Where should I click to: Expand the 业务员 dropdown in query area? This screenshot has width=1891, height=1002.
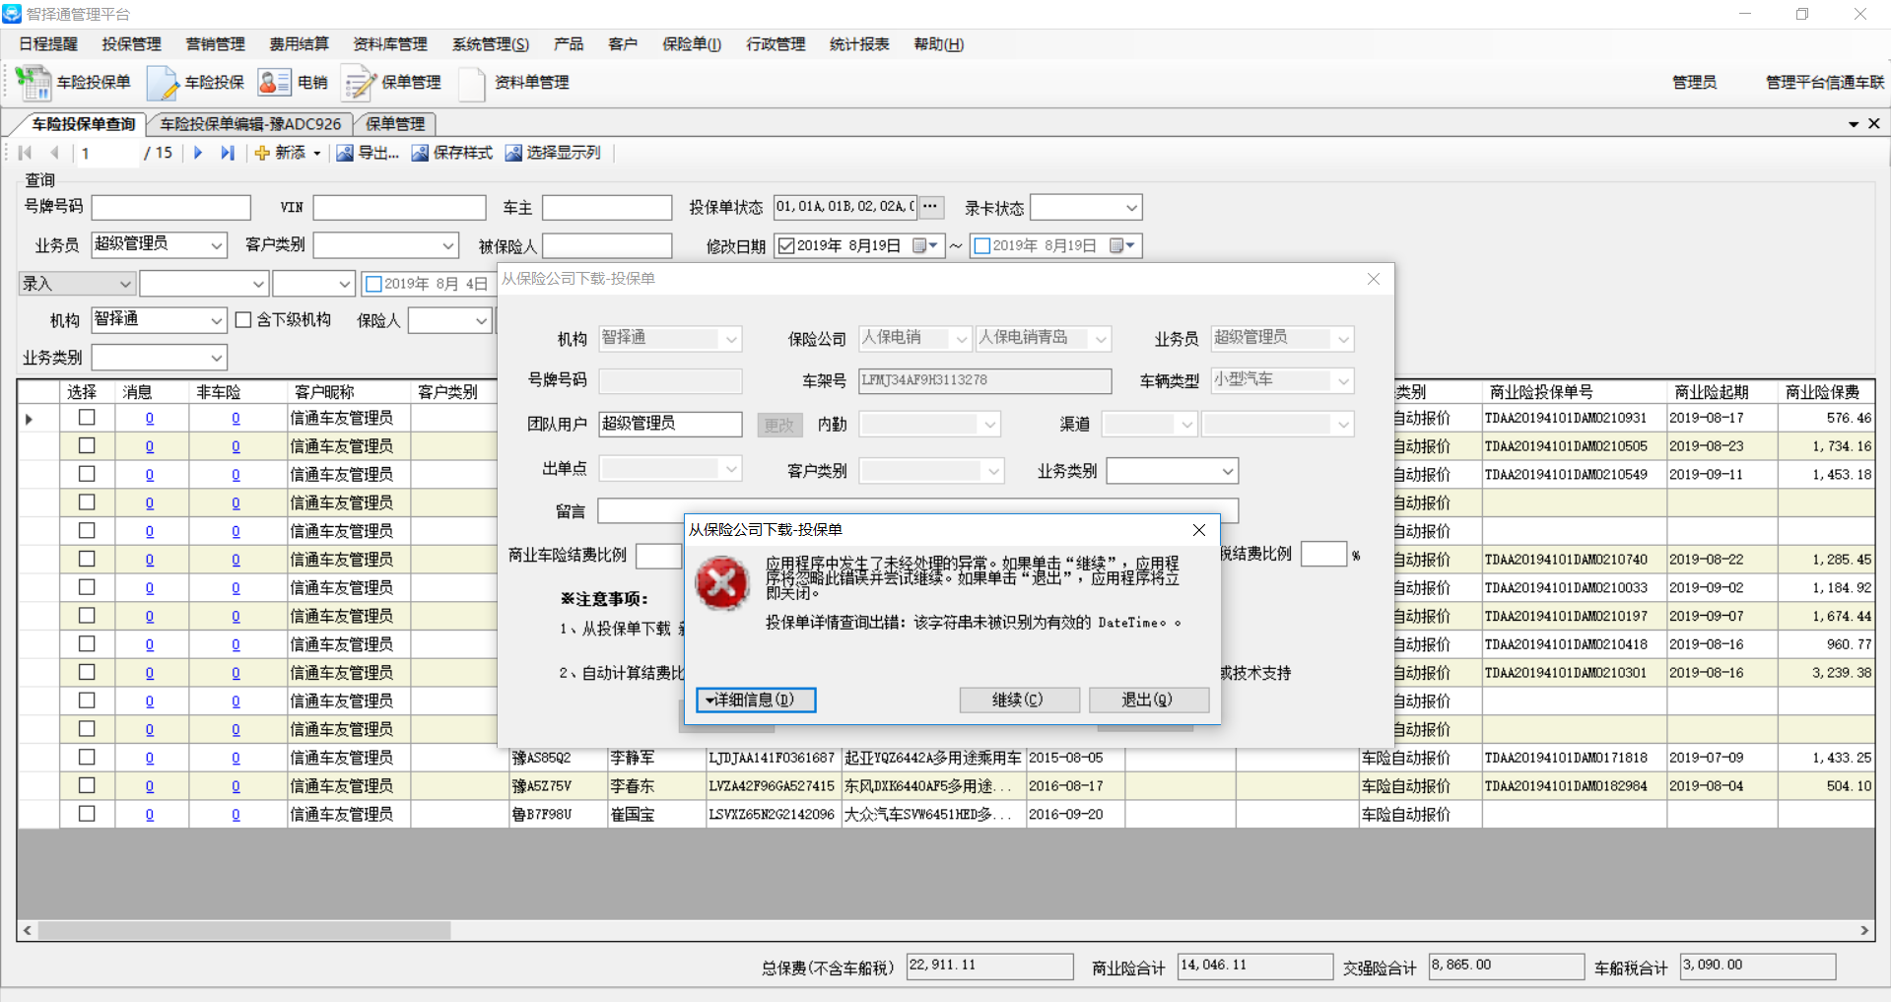216,245
